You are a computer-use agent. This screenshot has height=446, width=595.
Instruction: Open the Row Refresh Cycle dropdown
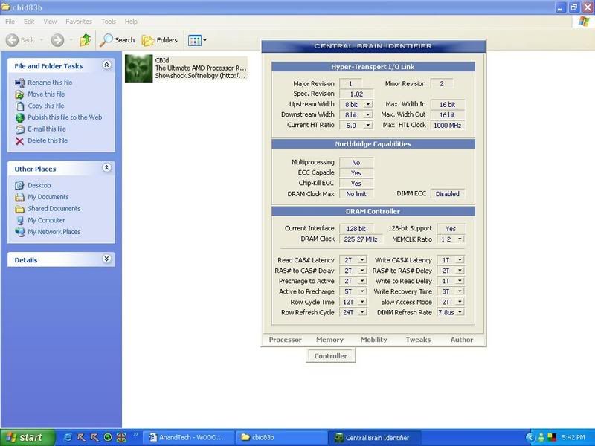(362, 312)
